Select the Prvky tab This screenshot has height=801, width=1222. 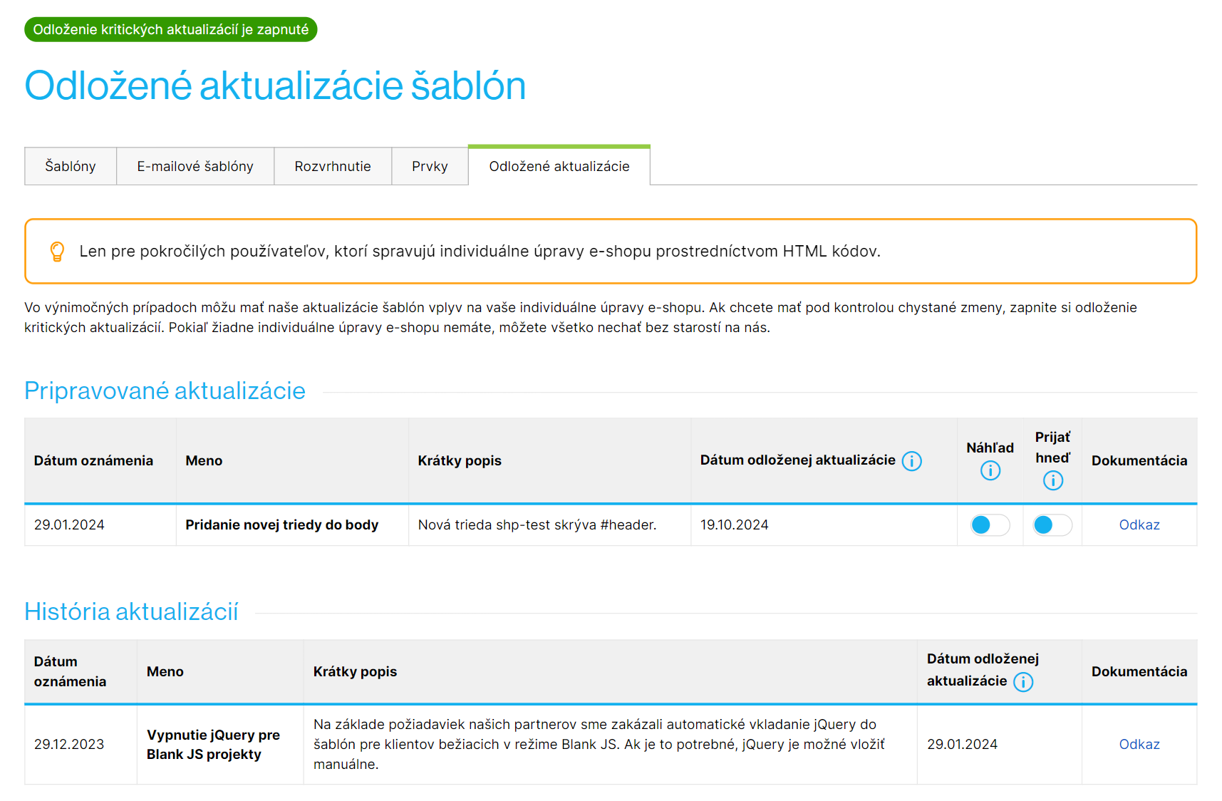430,166
